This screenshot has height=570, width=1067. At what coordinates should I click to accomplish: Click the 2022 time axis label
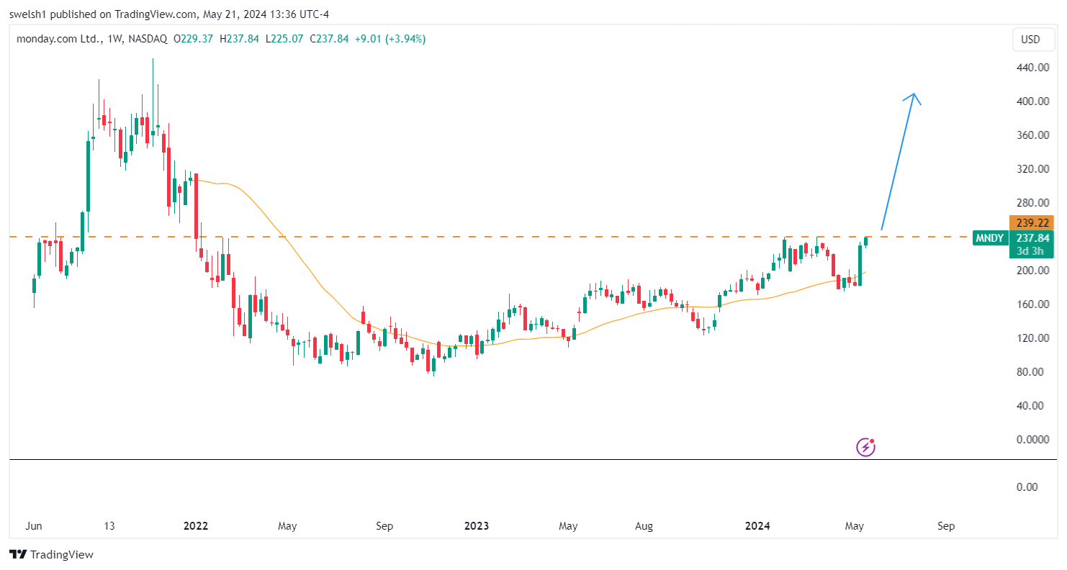point(196,526)
